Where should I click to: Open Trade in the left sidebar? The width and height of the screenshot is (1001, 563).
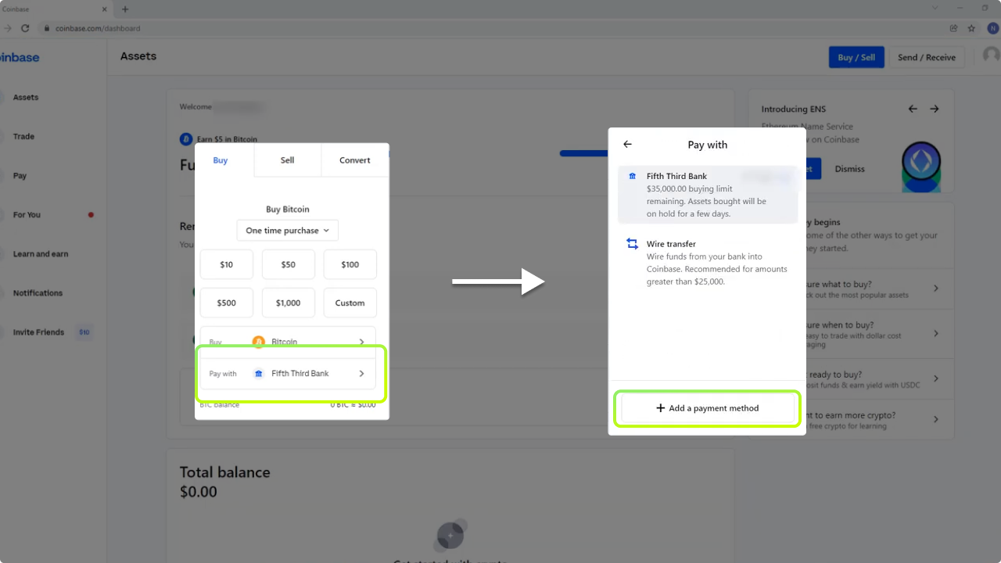click(23, 137)
